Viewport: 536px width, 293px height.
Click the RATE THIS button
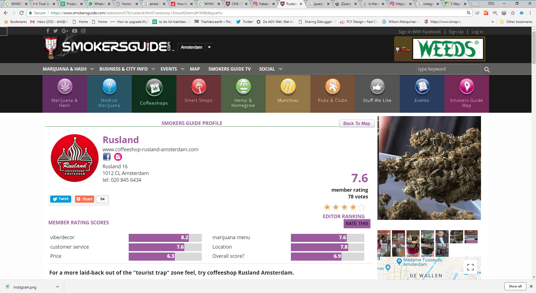tap(357, 224)
